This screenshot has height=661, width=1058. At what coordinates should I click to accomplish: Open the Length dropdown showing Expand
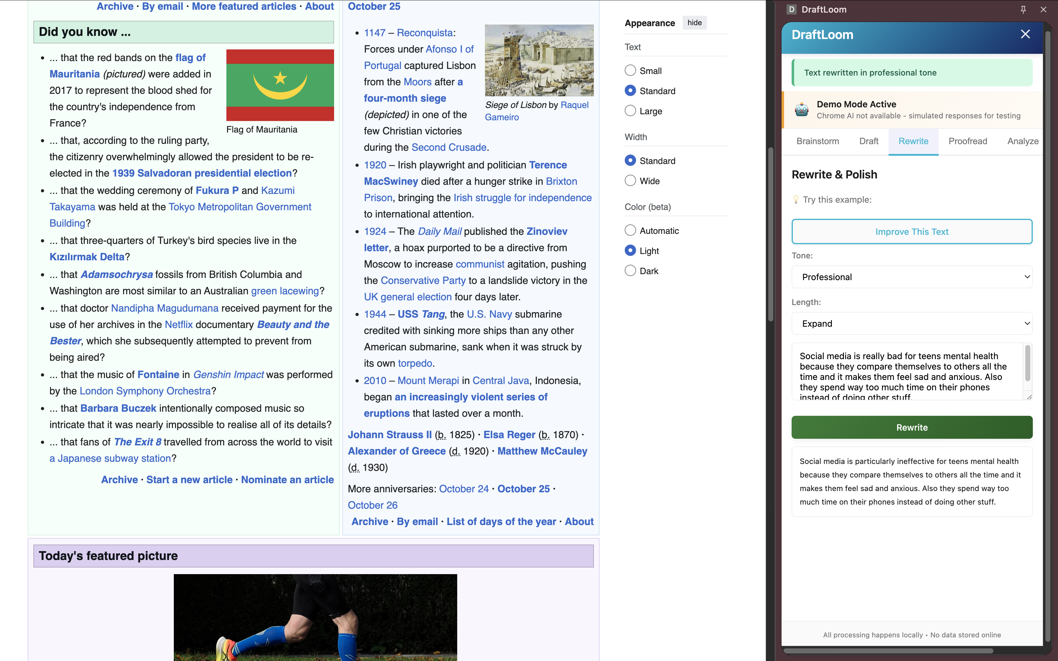pyautogui.click(x=912, y=324)
